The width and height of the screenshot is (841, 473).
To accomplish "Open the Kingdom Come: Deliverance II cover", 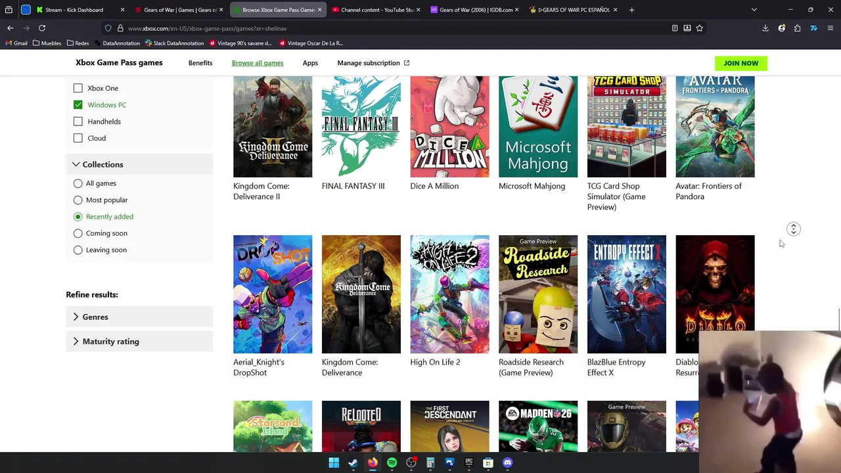I will [273, 126].
